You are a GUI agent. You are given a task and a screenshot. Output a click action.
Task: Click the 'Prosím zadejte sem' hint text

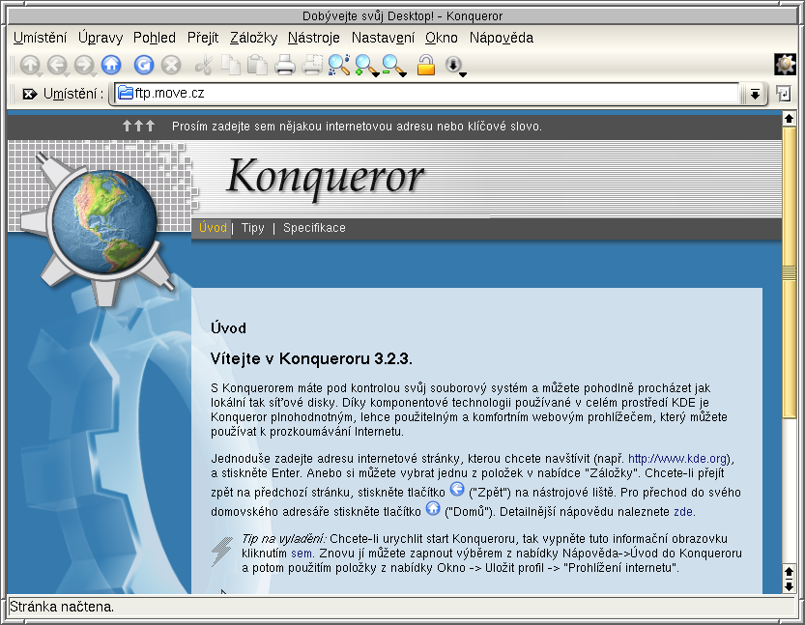click(x=357, y=127)
